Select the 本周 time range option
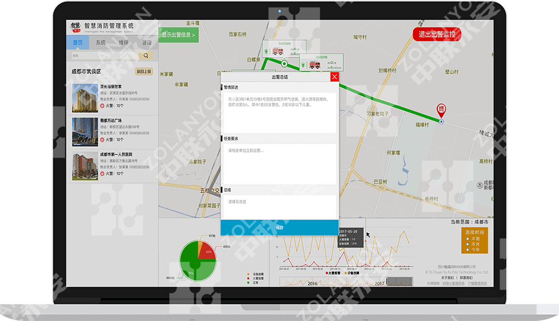The height and width of the screenshot is (321, 559). click(468, 239)
